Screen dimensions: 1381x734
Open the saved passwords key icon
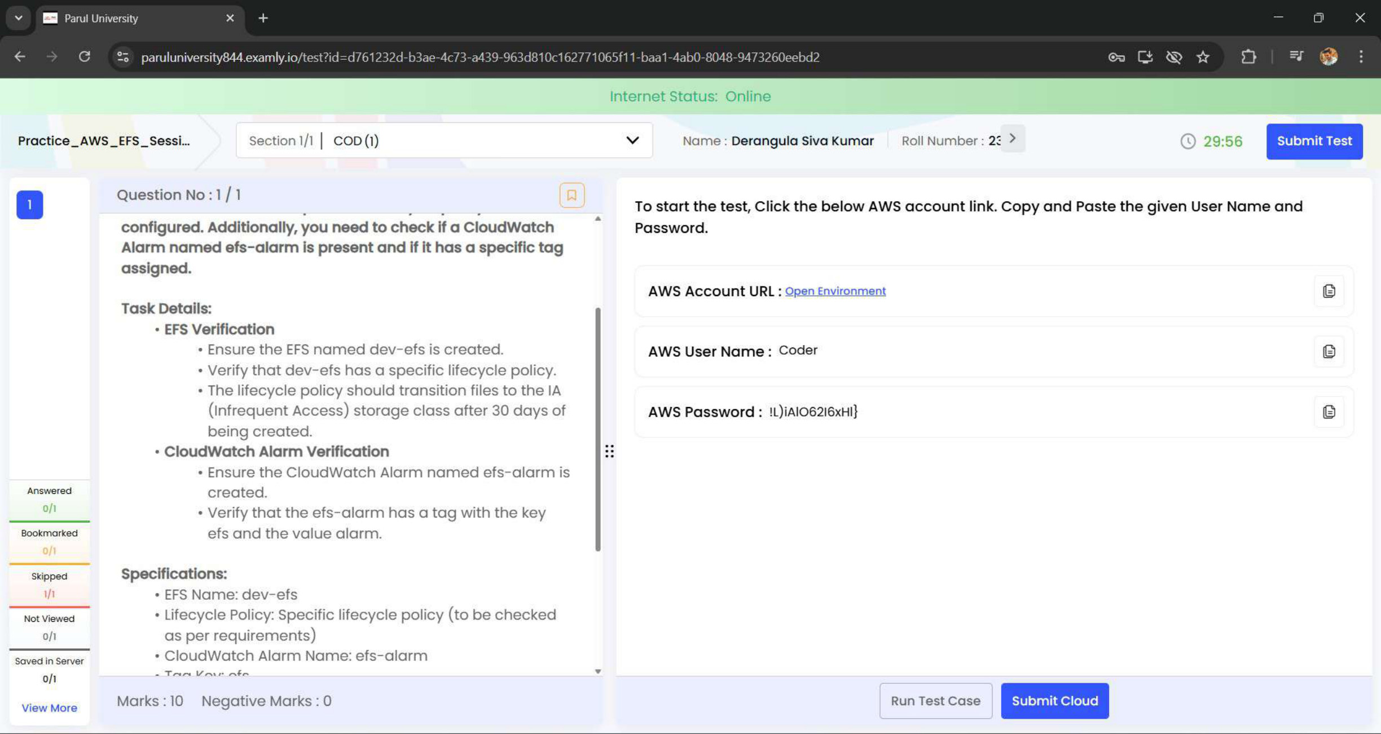1116,57
